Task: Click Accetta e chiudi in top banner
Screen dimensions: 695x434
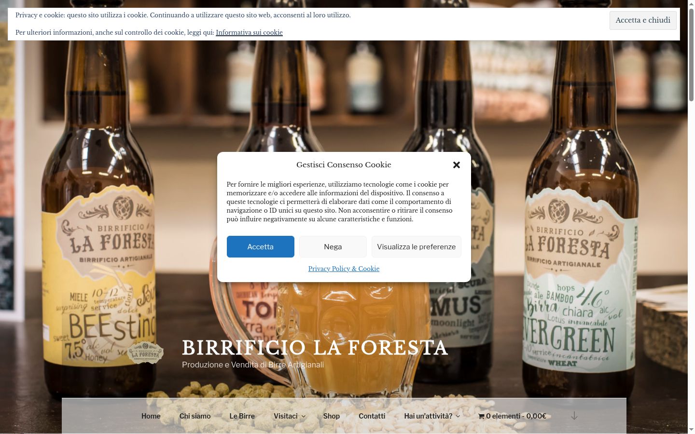Action: (x=643, y=20)
